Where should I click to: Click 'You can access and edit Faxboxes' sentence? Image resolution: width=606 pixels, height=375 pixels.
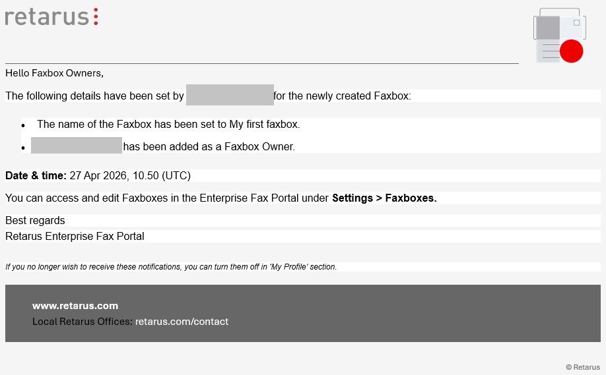(x=220, y=198)
